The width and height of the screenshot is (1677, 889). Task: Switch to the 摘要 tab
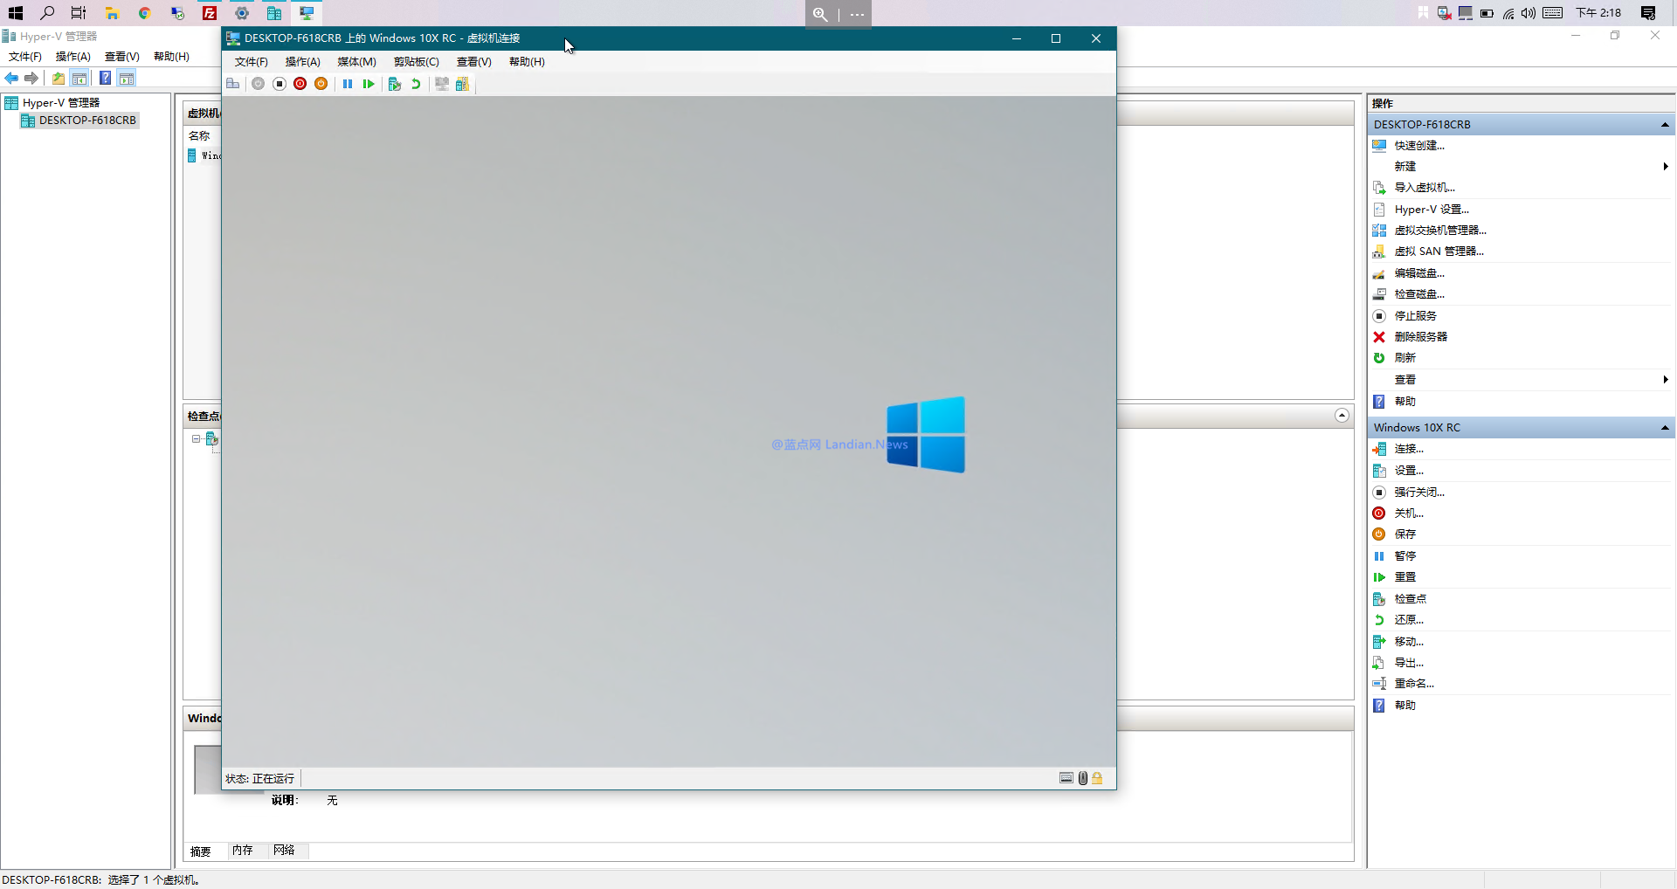coord(201,851)
